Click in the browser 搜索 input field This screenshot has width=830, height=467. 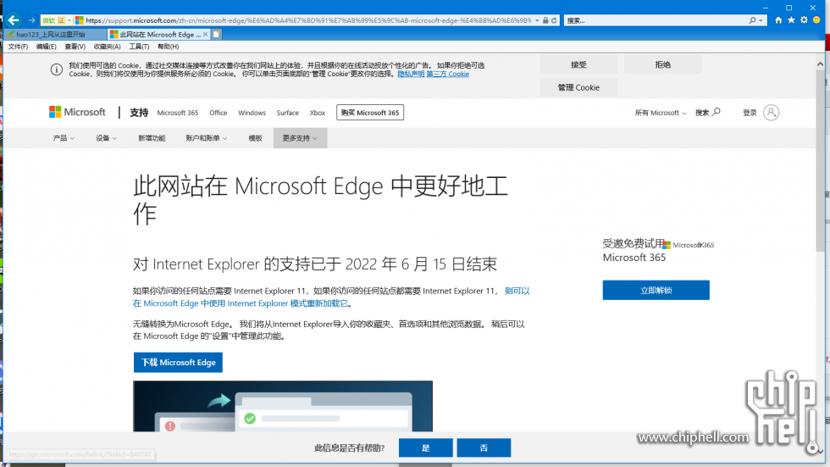(x=656, y=20)
